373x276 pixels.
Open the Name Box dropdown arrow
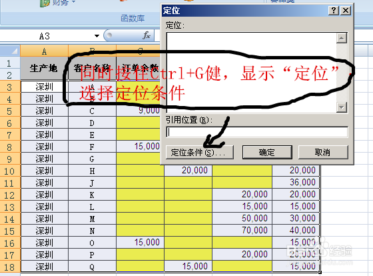coord(97,36)
